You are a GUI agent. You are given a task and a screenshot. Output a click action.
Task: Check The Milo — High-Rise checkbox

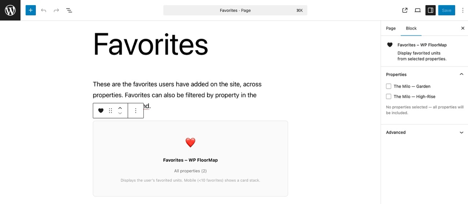[389, 97]
